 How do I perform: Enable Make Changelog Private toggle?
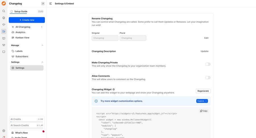pyautogui.click(x=208, y=64)
